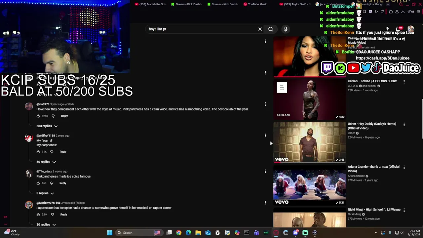Screen dimensions: 423x238
Task: Expand the 3 replies thread
Action: [x=45, y=193]
